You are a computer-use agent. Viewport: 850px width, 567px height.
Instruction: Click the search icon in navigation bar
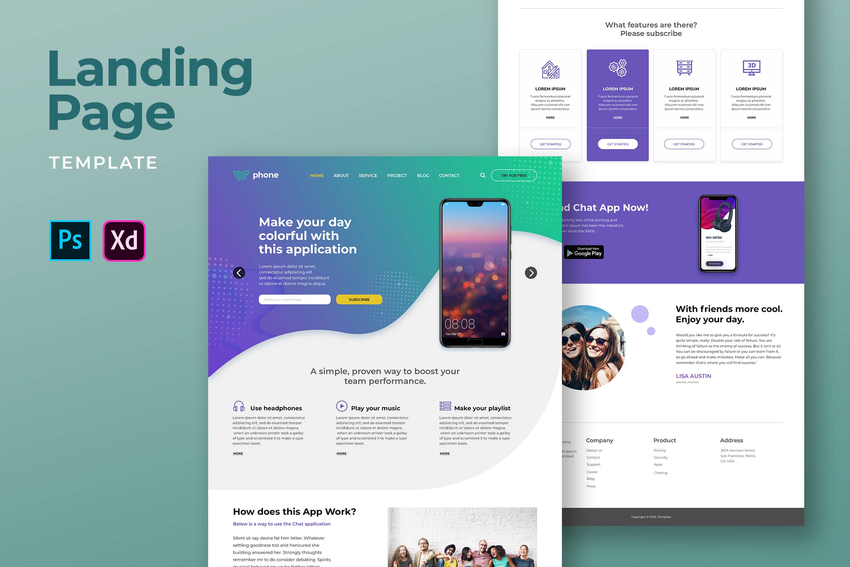click(x=482, y=175)
